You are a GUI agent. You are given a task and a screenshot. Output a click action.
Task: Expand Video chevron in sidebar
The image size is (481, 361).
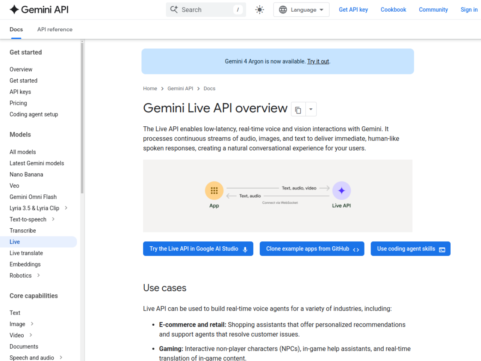(x=31, y=335)
